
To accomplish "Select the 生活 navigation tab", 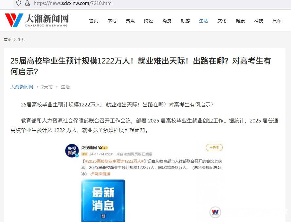I will pos(204,21).
